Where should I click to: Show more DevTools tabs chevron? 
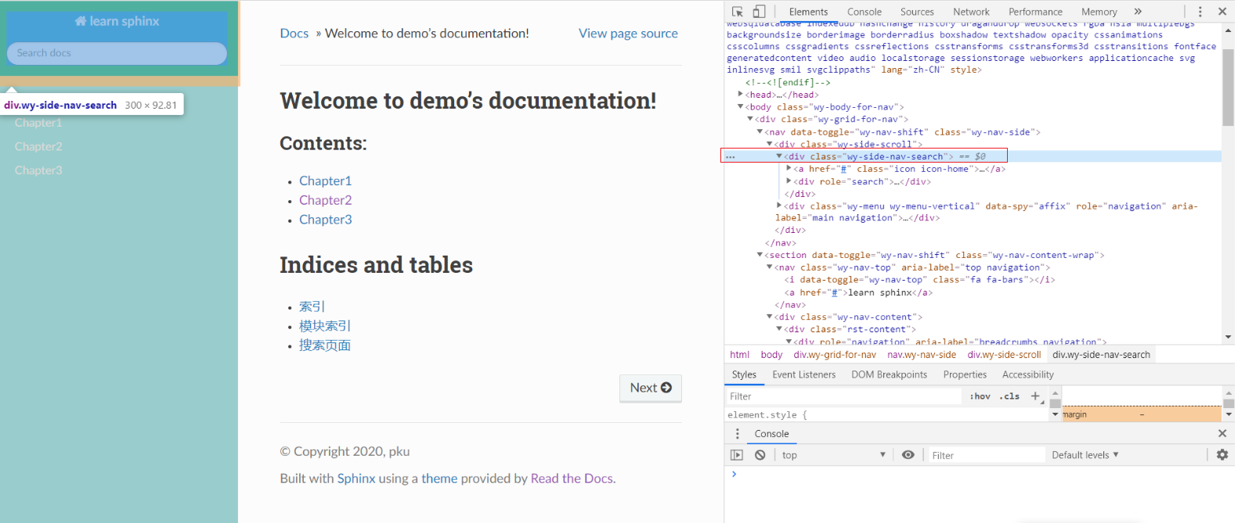1138,12
